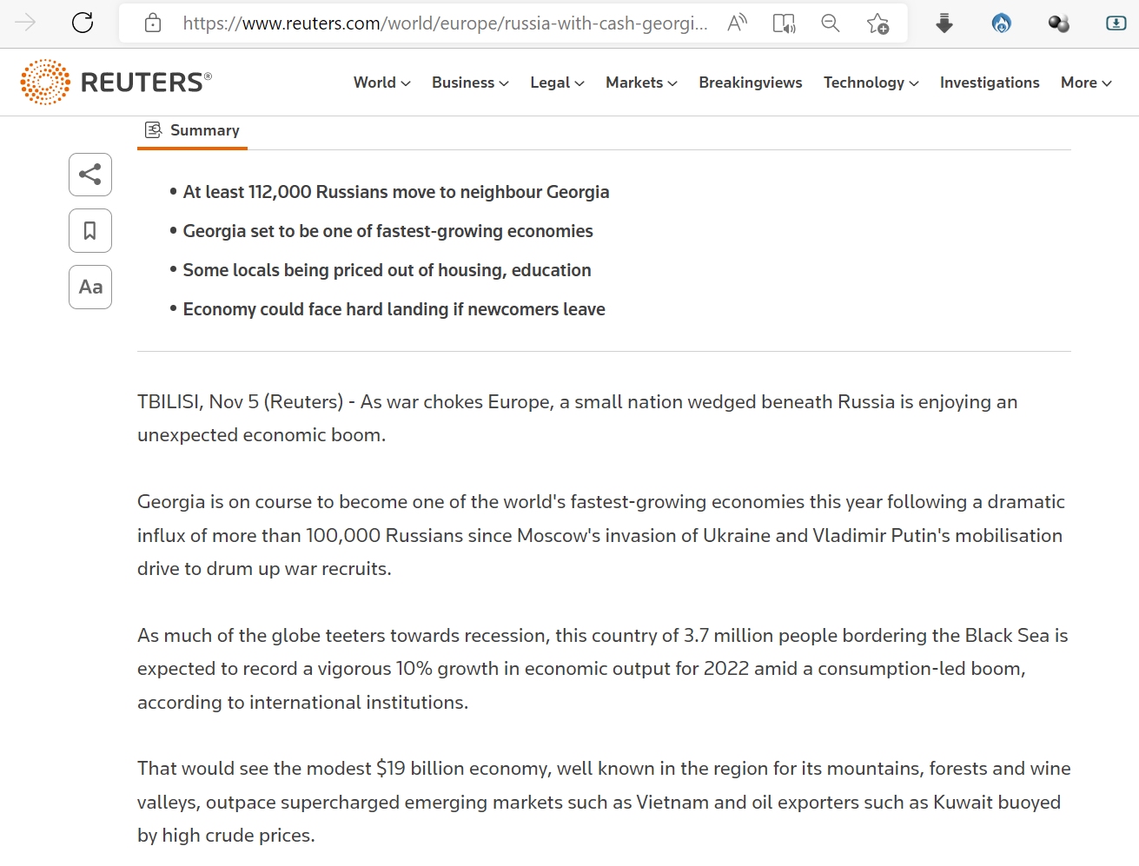Image resolution: width=1139 pixels, height=866 pixels.
Task: Open immersive reader icon in address bar
Action: coord(784,23)
